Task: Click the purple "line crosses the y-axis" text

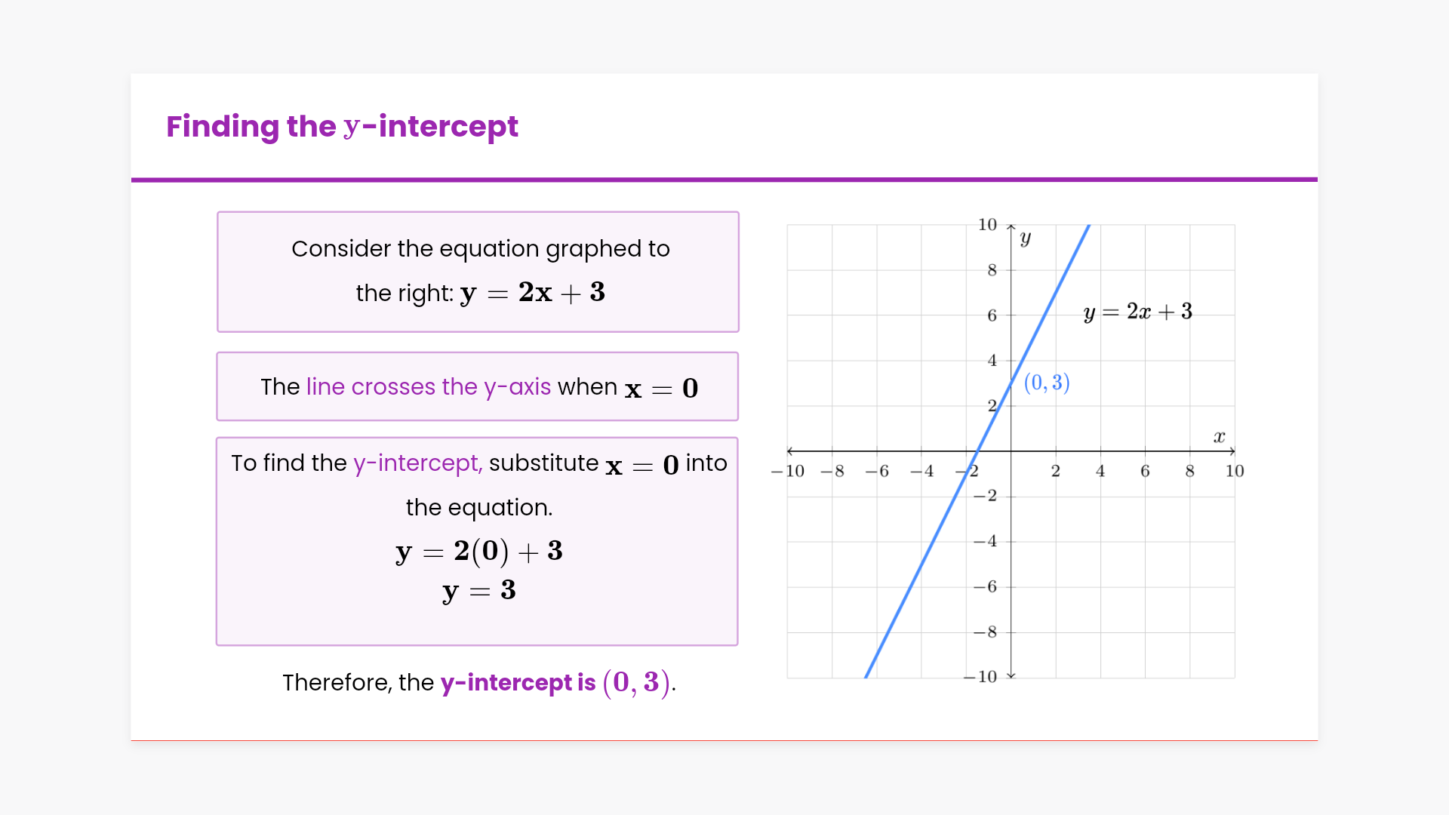Action: click(x=428, y=387)
